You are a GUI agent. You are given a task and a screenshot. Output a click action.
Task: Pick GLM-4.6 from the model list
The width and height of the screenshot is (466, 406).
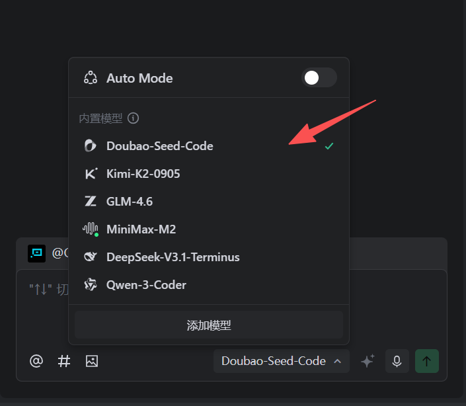click(x=130, y=202)
